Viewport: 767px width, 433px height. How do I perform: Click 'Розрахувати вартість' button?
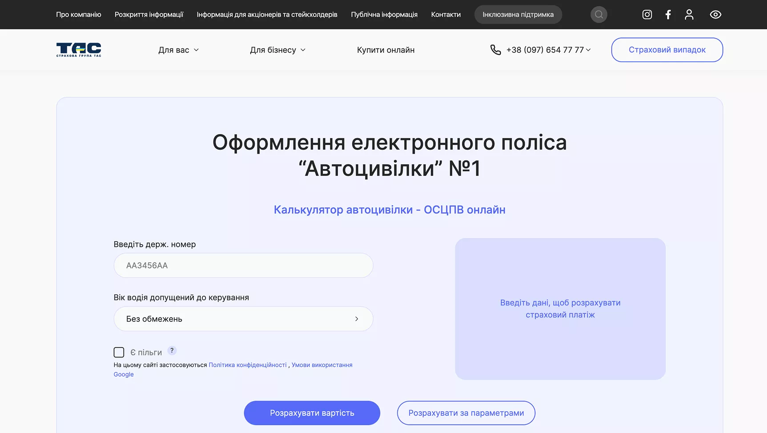point(312,413)
